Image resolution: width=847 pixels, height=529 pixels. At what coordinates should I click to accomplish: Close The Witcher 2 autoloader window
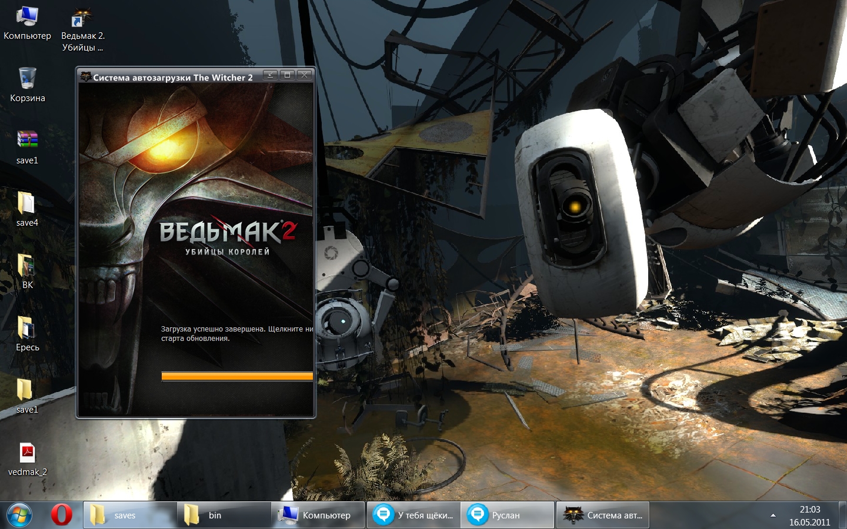tap(304, 75)
